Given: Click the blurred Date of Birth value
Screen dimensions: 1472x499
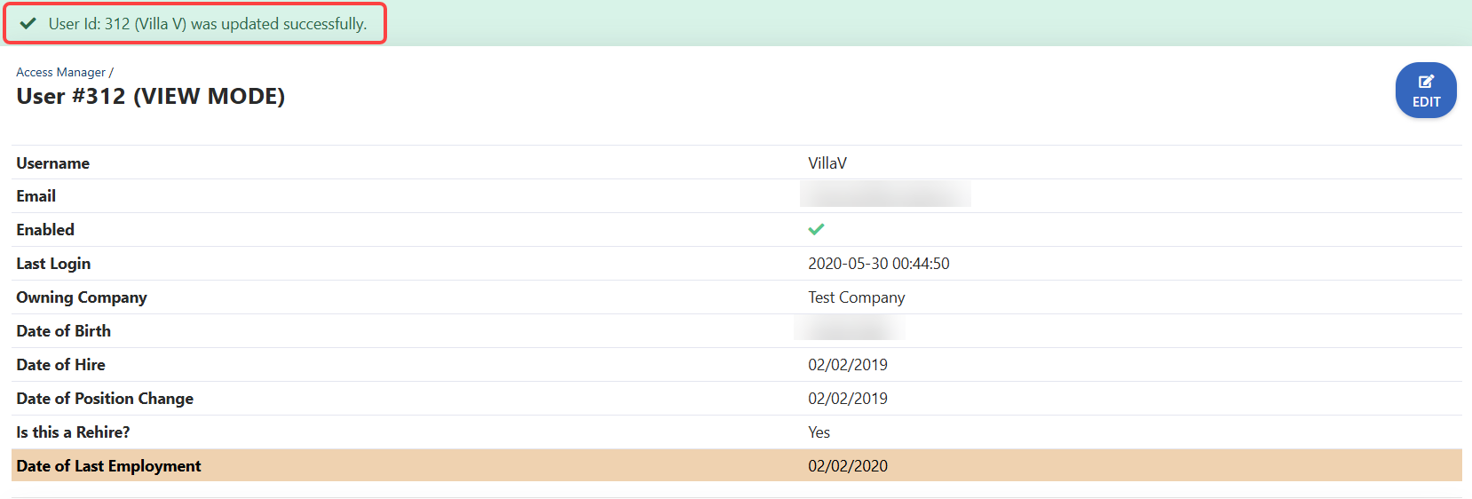Looking at the screenshot, I should pos(849,329).
